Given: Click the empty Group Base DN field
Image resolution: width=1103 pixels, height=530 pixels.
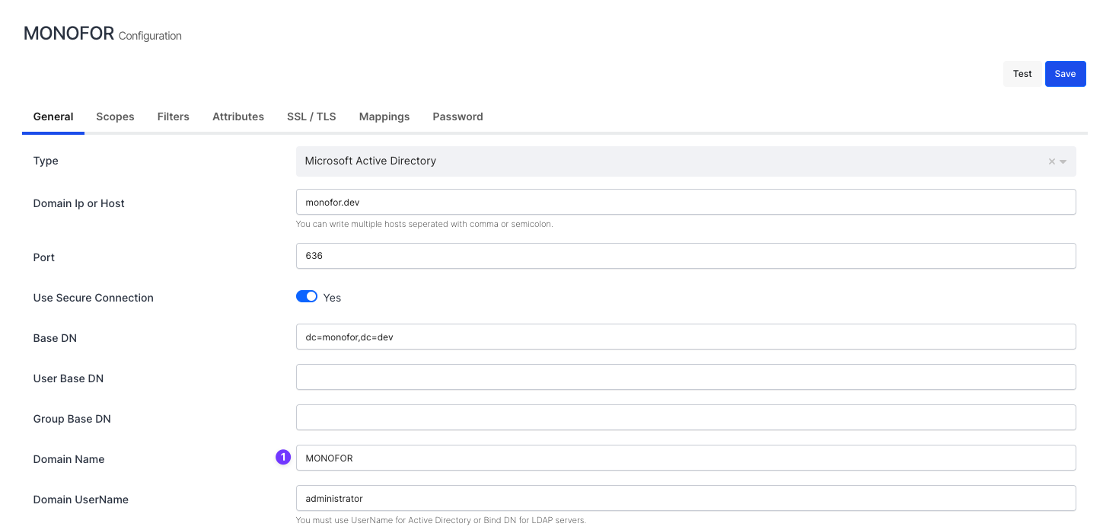Looking at the screenshot, I should point(685,417).
